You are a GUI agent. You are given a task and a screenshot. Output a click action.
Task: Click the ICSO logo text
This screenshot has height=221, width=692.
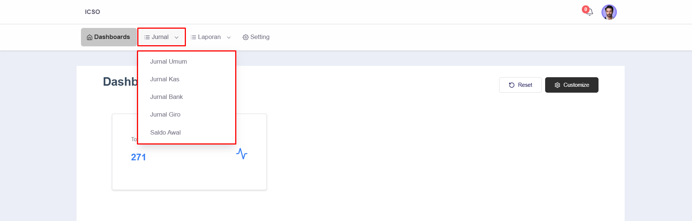click(x=92, y=12)
